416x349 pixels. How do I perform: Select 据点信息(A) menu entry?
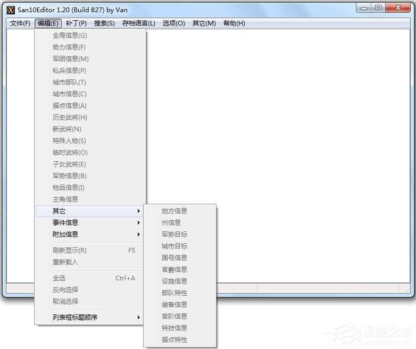click(90, 106)
